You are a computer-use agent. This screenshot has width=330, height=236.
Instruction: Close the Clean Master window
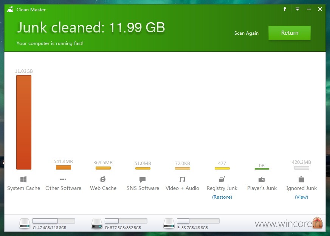pyautogui.click(x=320, y=9)
